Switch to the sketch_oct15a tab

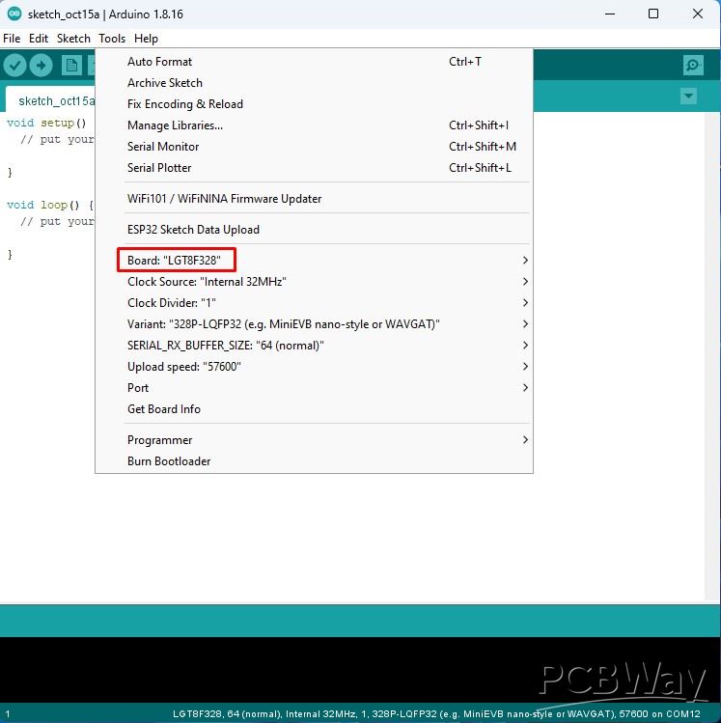(55, 100)
